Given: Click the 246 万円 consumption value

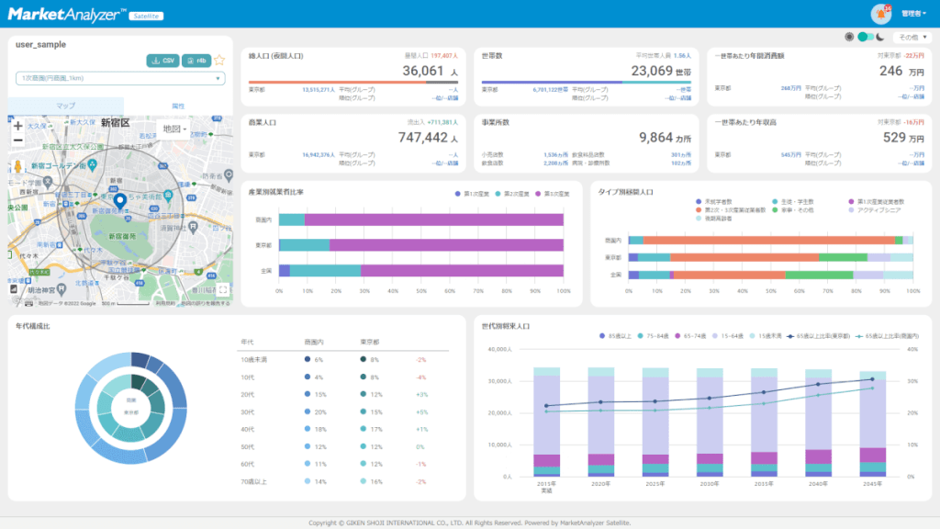Looking at the screenshot, I should pos(901,71).
